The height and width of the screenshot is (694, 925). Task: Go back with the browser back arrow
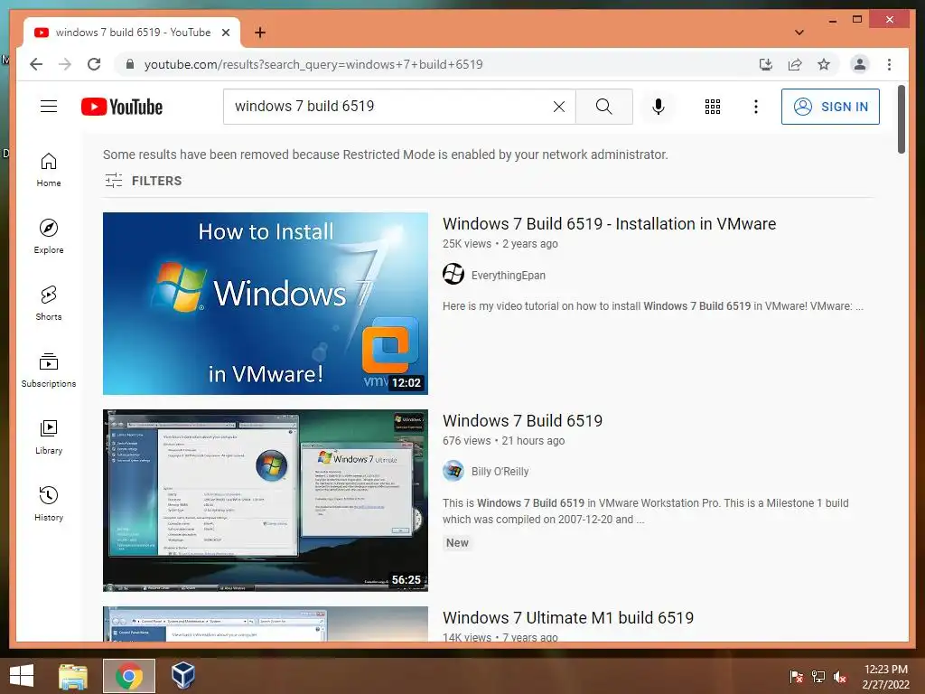36,64
